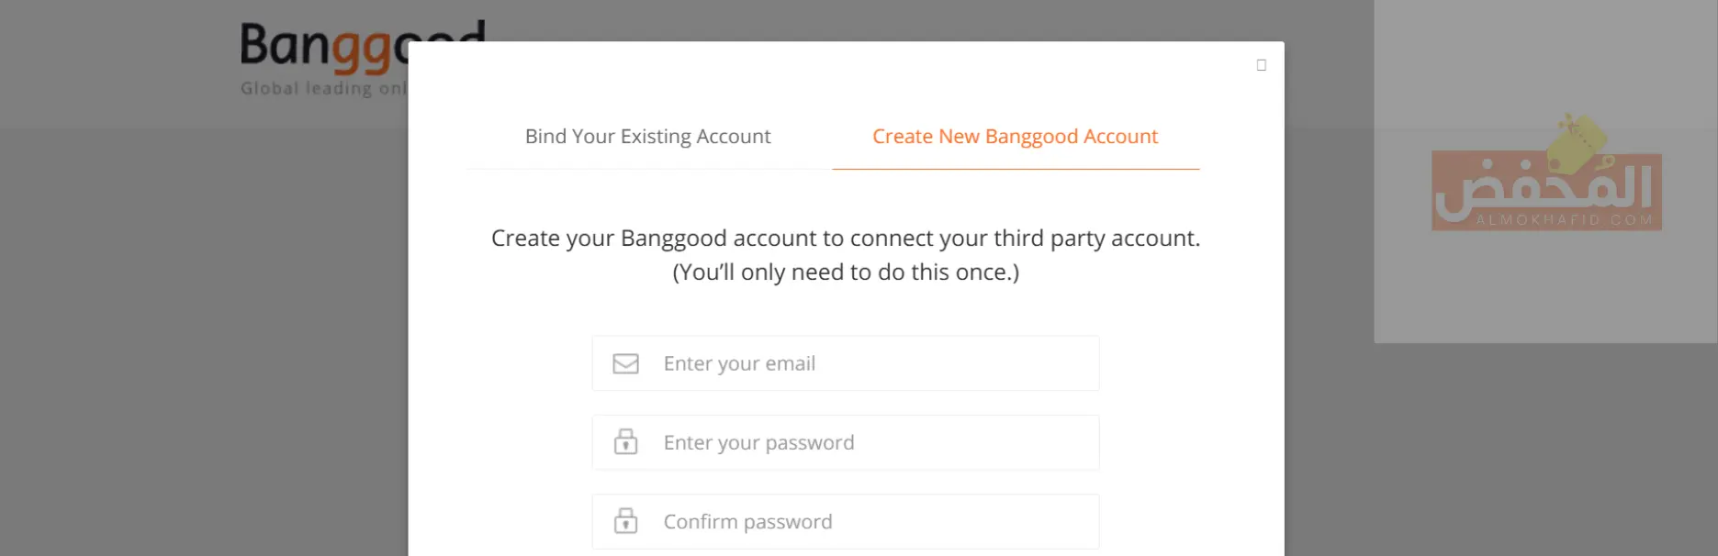Image resolution: width=1718 pixels, height=556 pixels.
Task: Click the orange underline below active tab
Action: (1016, 169)
